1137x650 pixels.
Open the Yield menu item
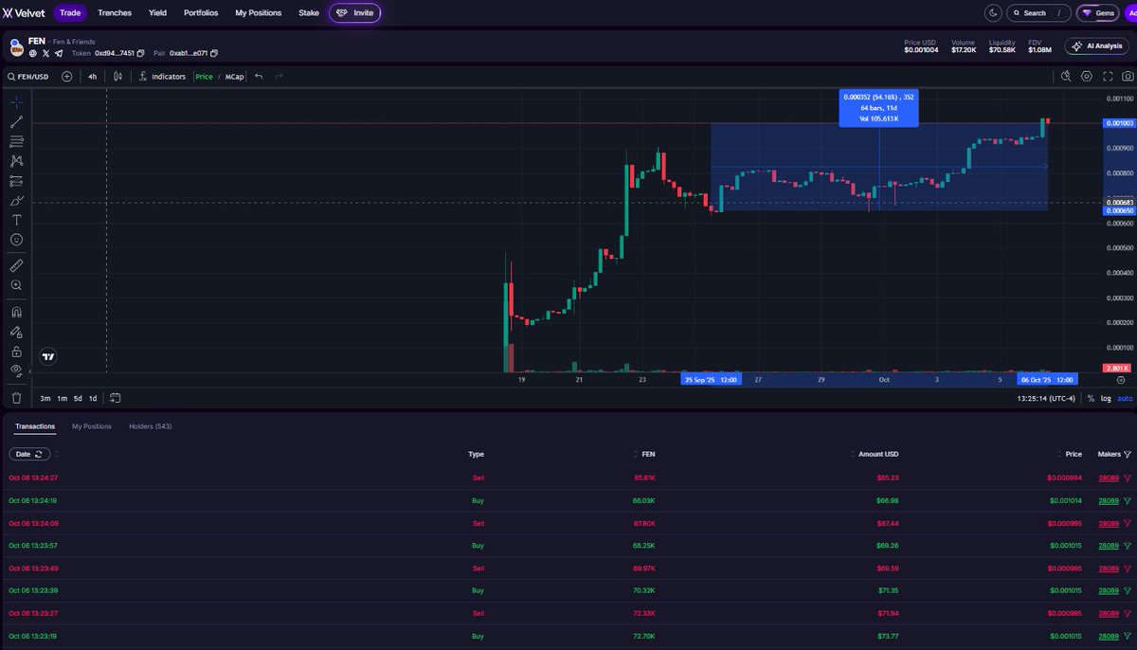tap(158, 13)
